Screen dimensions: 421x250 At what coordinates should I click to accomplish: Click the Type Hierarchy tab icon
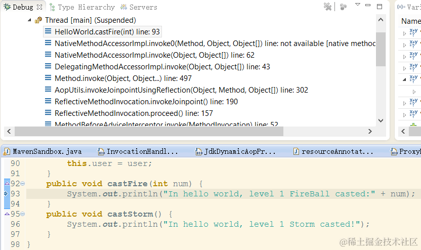point(53,8)
